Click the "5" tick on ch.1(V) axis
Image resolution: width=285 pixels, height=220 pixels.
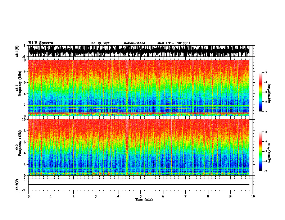(24, 46)
